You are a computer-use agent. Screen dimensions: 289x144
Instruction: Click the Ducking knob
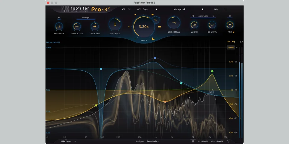(x=212, y=25)
